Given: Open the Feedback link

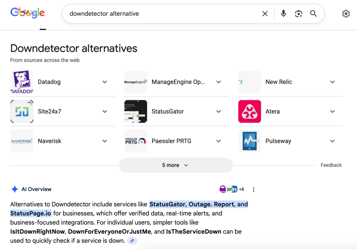Looking at the screenshot, I should (331, 165).
